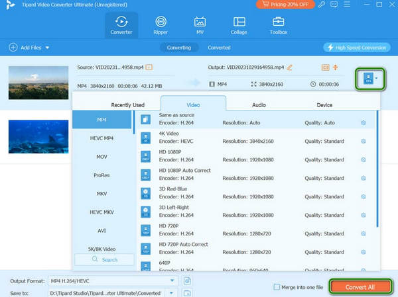Select MOV format
Viewport: 398px width, 297px height.
pyautogui.click(x=101, y=157)
